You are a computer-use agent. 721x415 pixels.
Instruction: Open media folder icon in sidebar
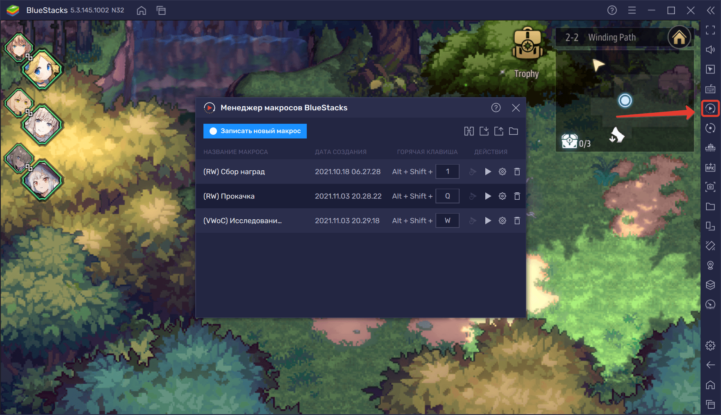pyautogui.click(x=710, y=206)
